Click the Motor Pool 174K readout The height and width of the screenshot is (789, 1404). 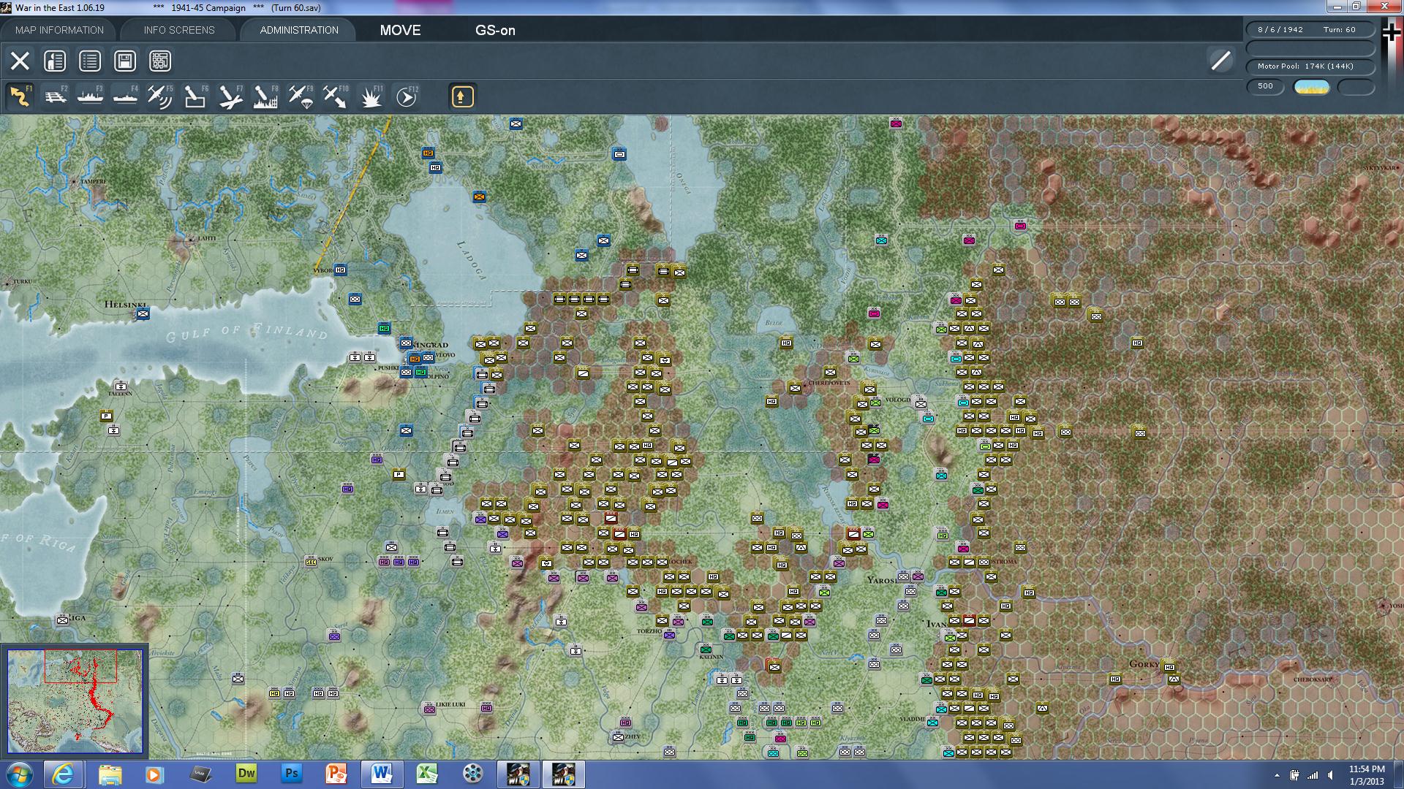[x=1310, y=66]
